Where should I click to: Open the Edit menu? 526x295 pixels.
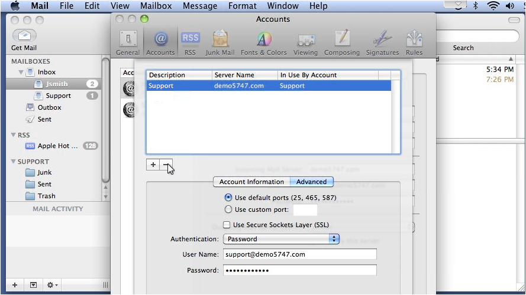click(92, 6)
